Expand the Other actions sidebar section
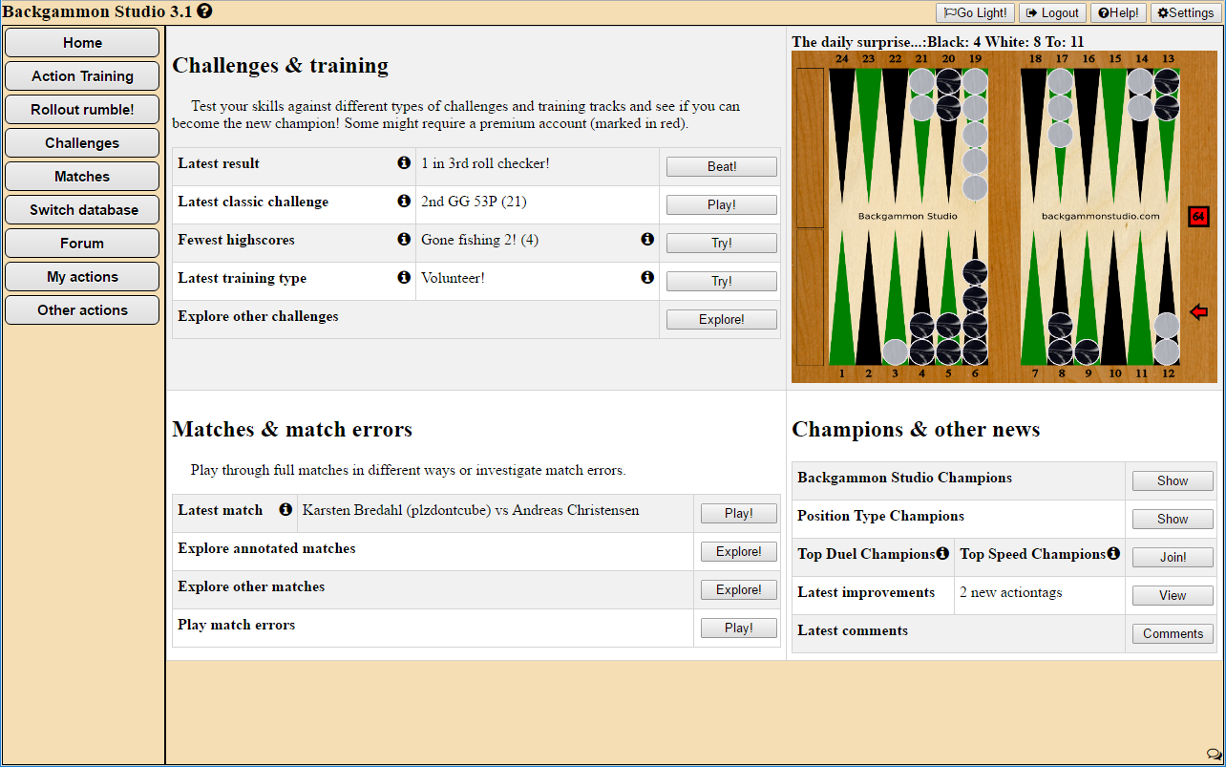 [82, 310]
